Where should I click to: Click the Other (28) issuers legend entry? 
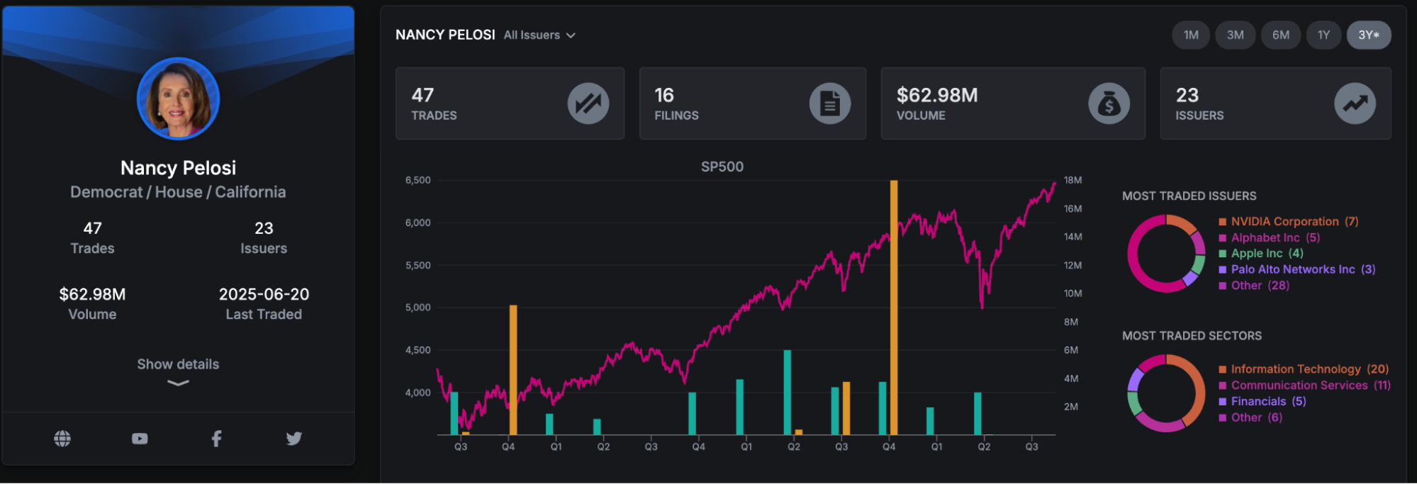point(1254,286)
